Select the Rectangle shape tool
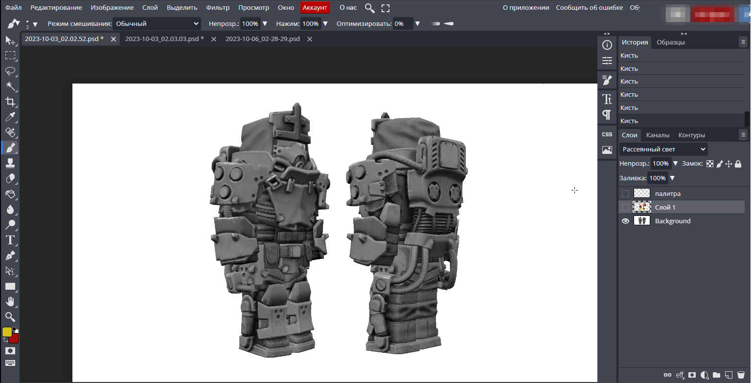The height and width of the screenshot is (383, 752). tap(10, 286)
